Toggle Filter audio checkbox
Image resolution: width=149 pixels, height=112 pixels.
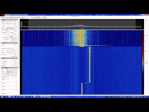point(16,57)
